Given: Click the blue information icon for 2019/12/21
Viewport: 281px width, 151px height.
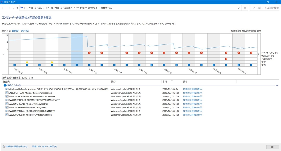Looking at the screenshot, I should (x=114, y=65).
